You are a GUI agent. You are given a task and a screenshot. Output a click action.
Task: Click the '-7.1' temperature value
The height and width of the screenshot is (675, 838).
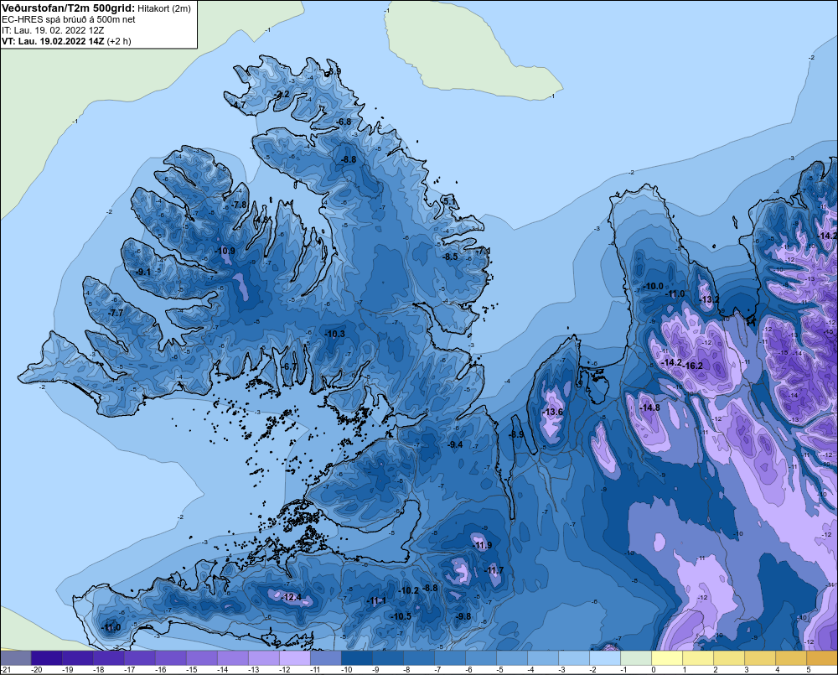tap(484, 252)
